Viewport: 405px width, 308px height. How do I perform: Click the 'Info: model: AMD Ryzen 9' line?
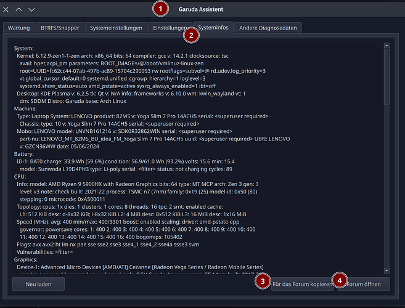(137, 184)
